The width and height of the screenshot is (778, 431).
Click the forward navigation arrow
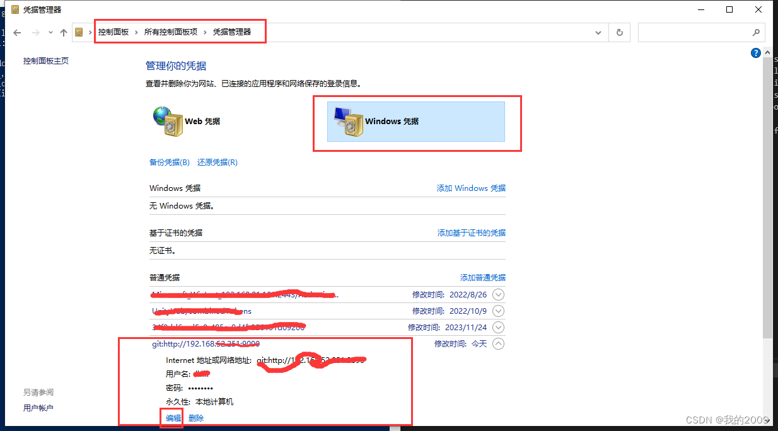36,32
